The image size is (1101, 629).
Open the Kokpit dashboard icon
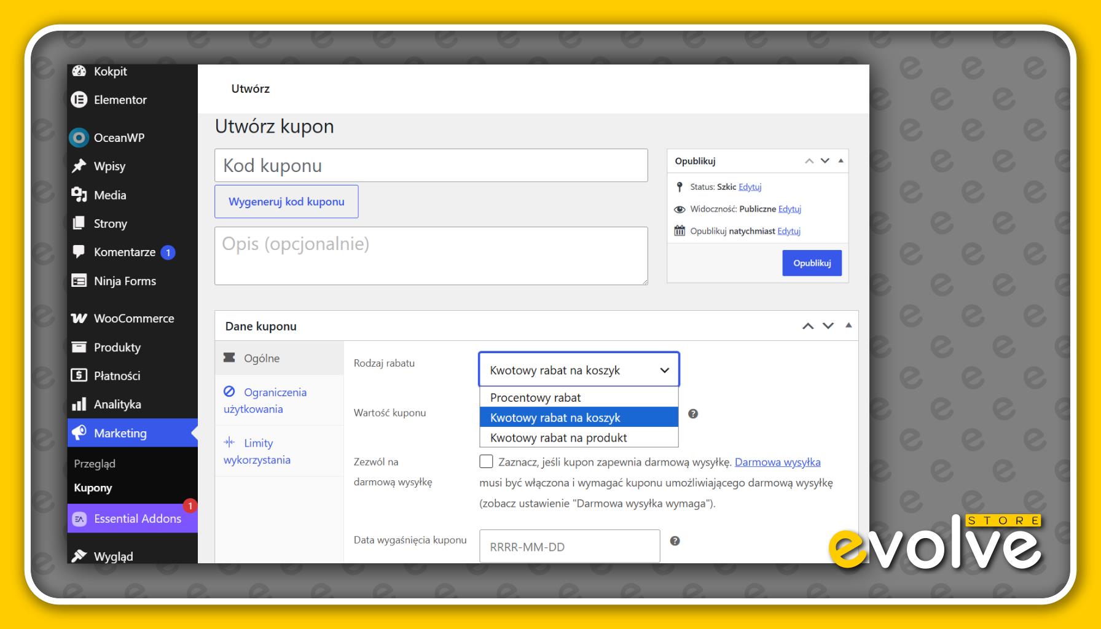pyautogui.click(x=79, y=71)
